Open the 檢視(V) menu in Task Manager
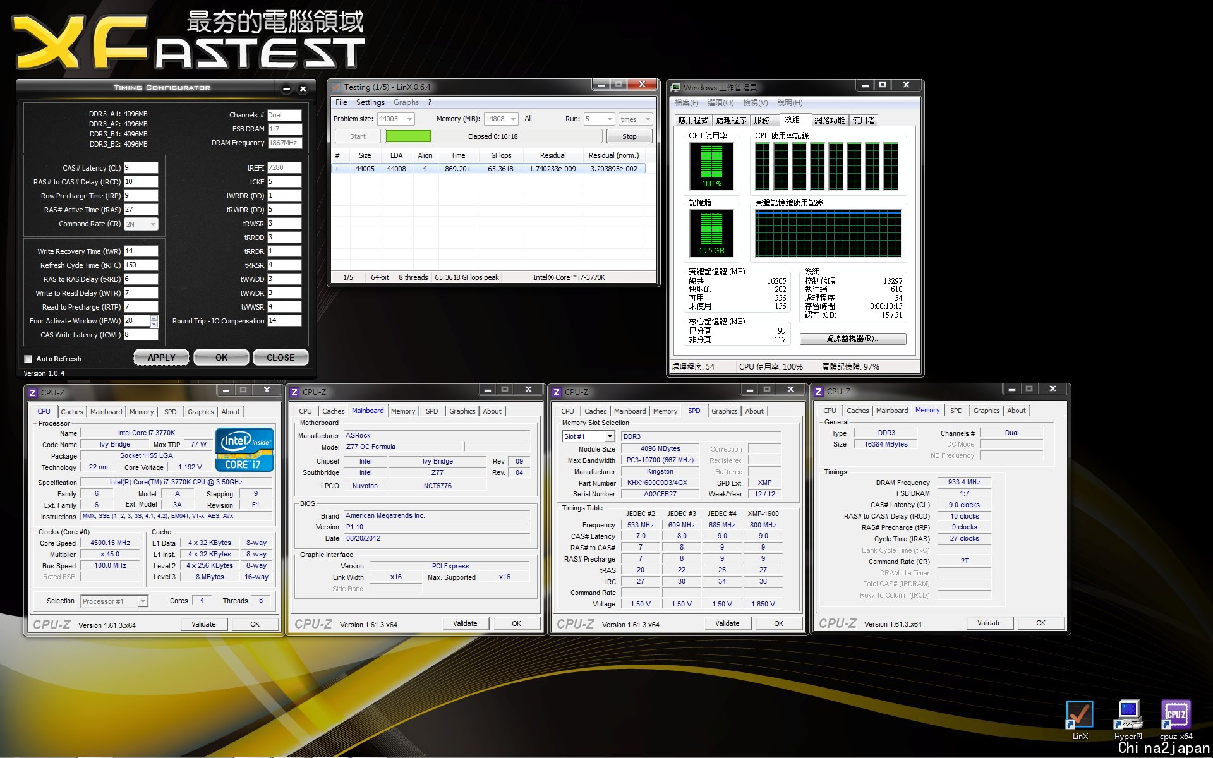1213x758 pixels. [755, 103]
